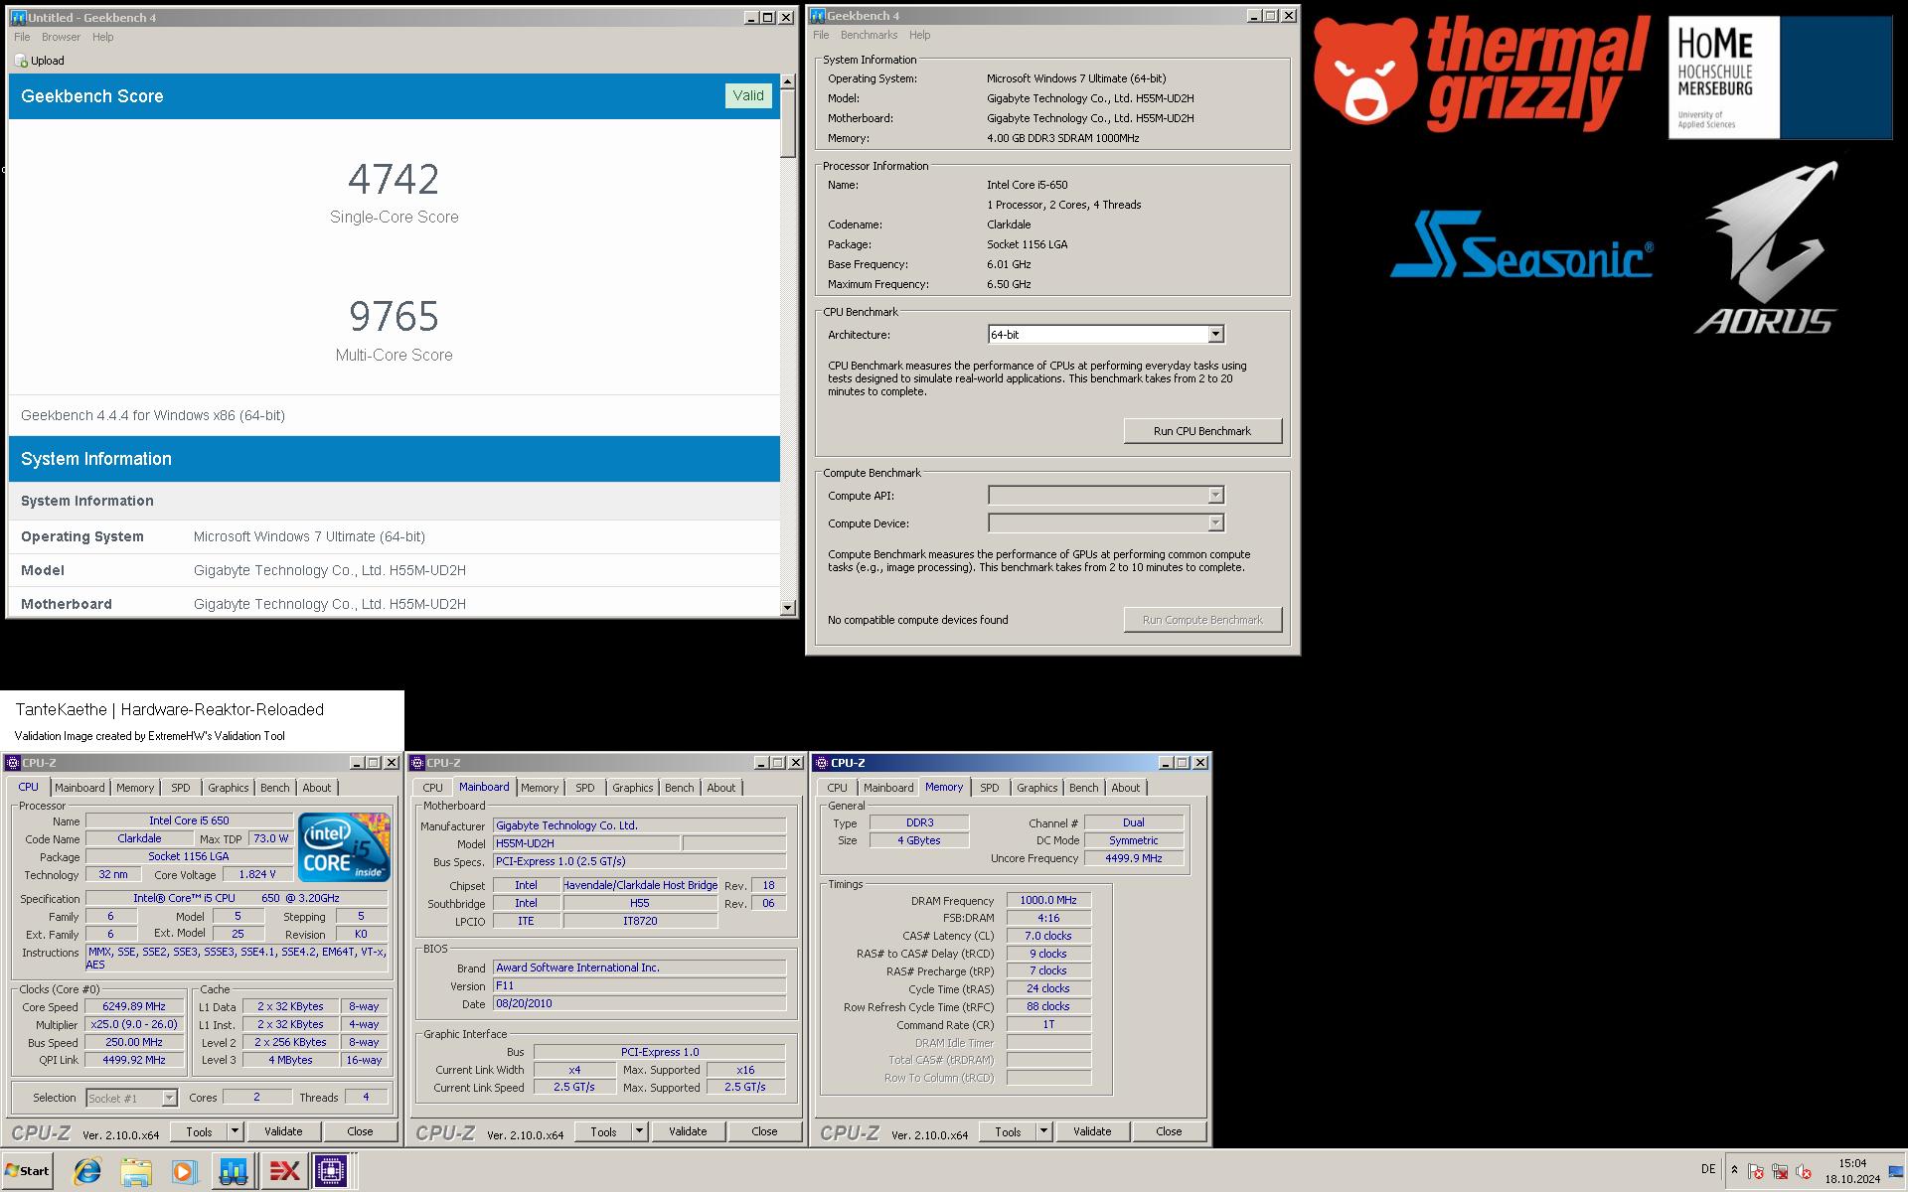Click DRAM Frequency 1000.0 MHz value

(x=1048, y=900)
